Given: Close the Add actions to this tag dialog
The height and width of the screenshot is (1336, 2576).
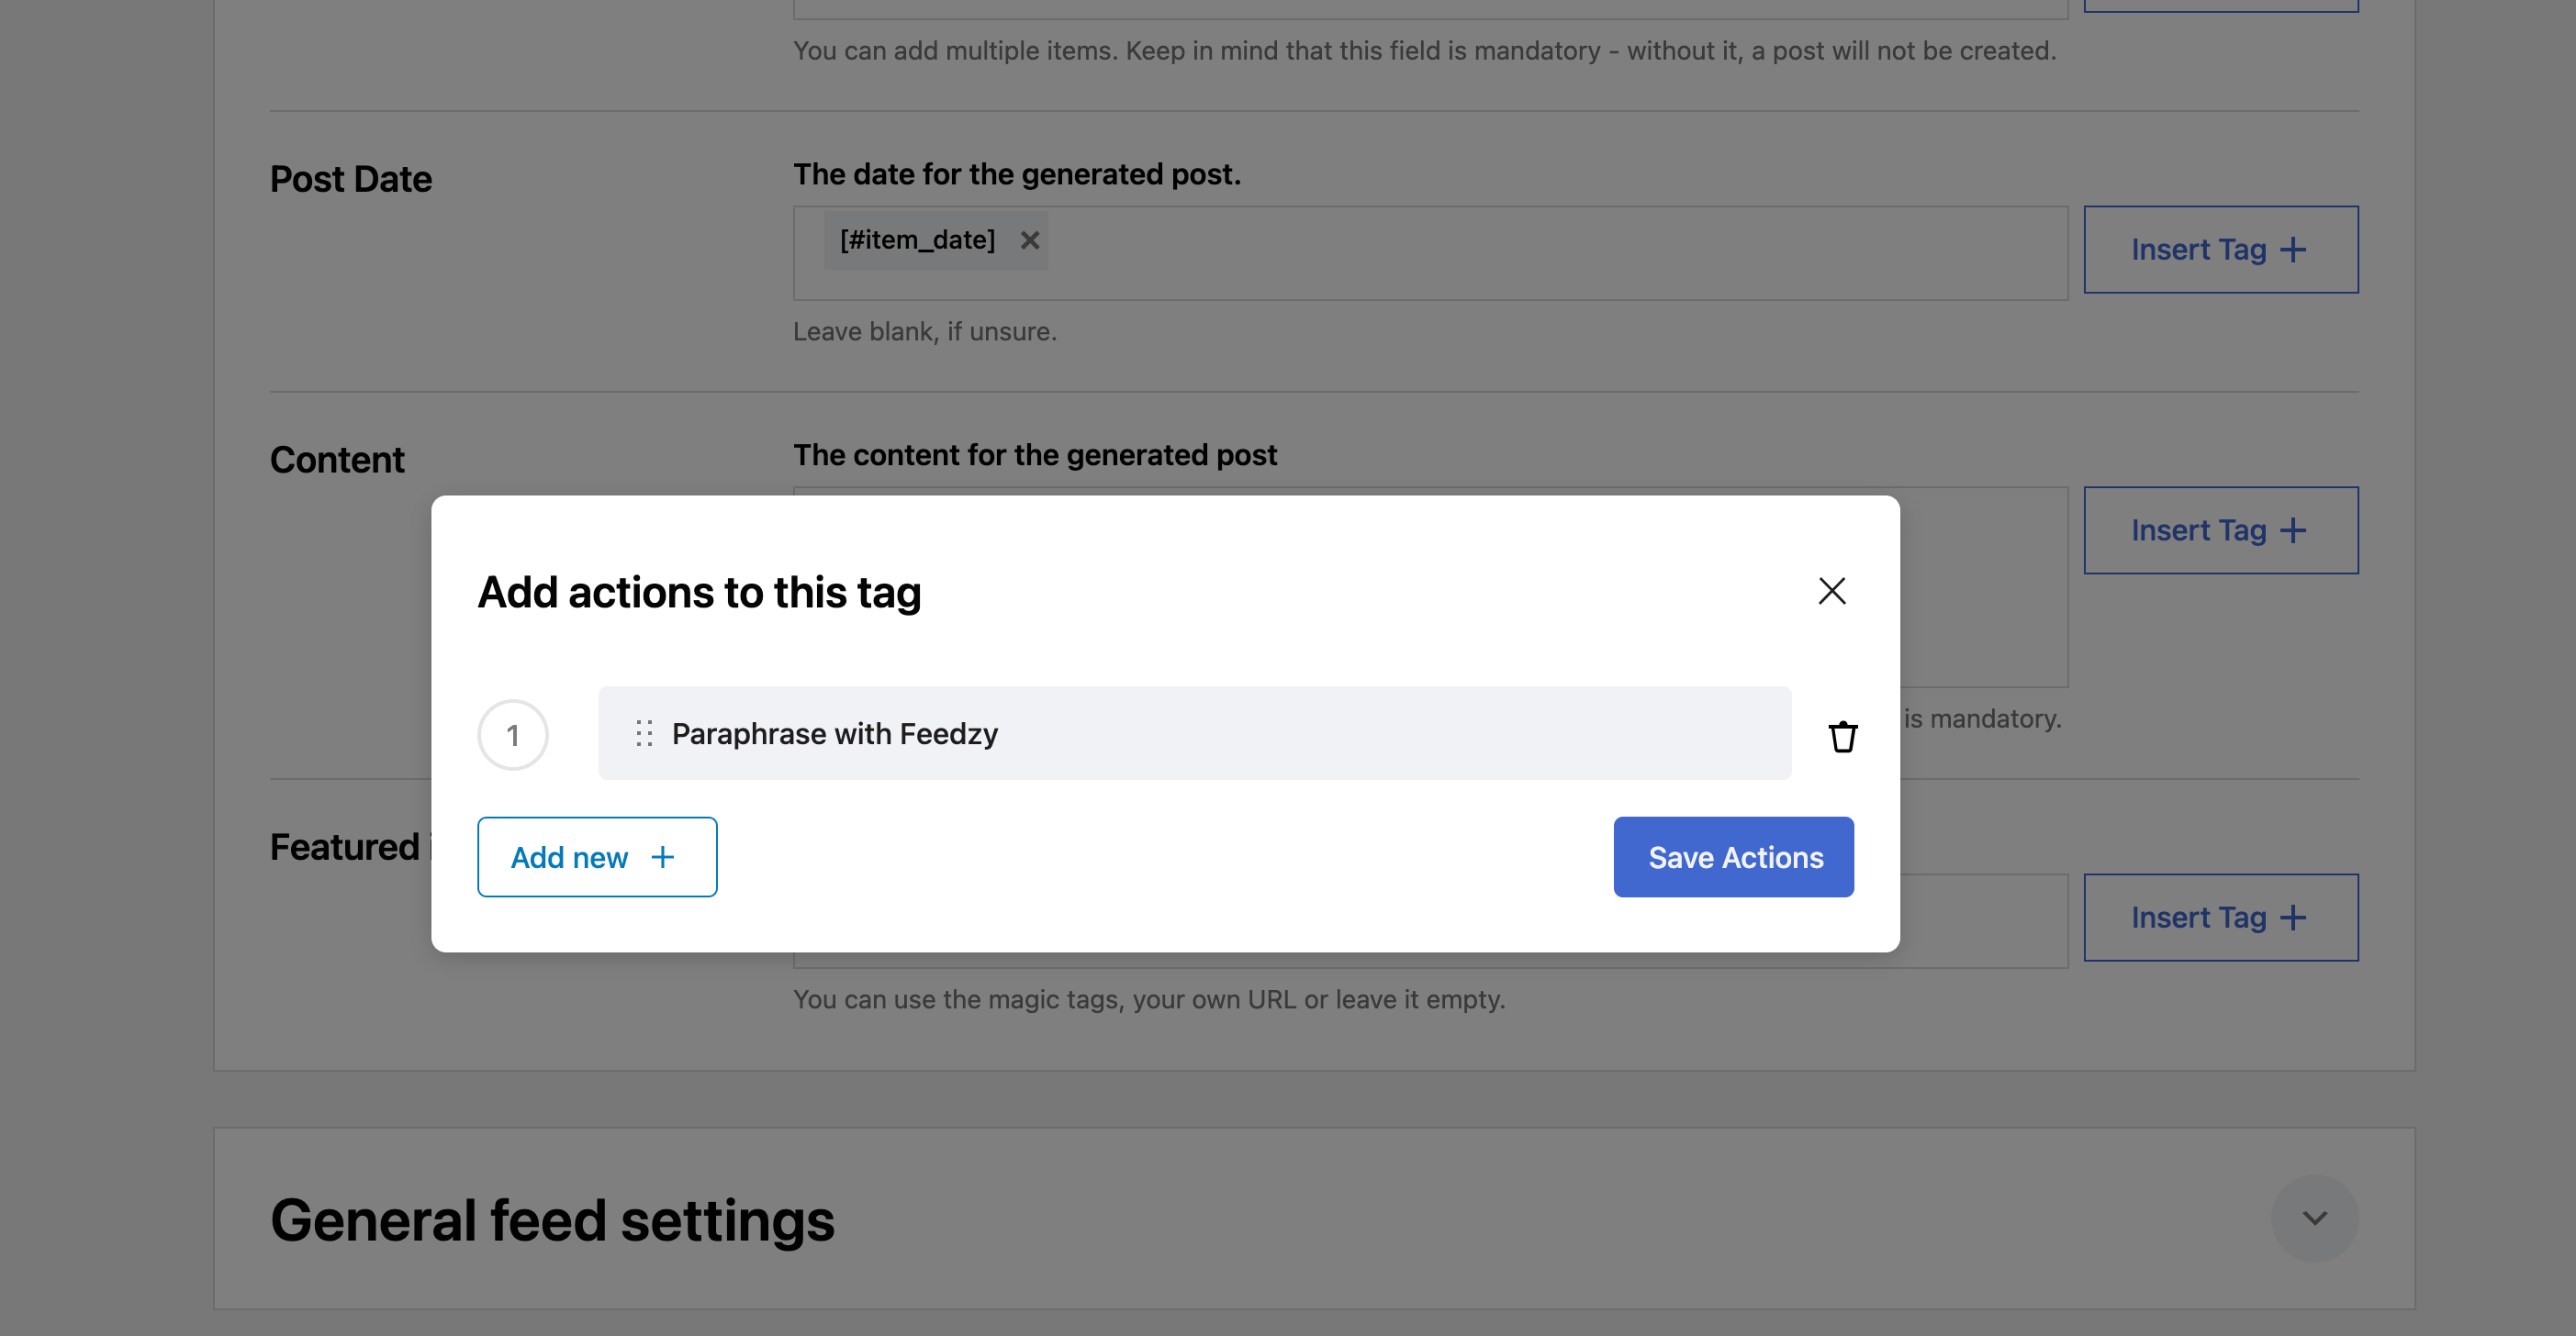Looking at the screenshot, I should 1831,591.
